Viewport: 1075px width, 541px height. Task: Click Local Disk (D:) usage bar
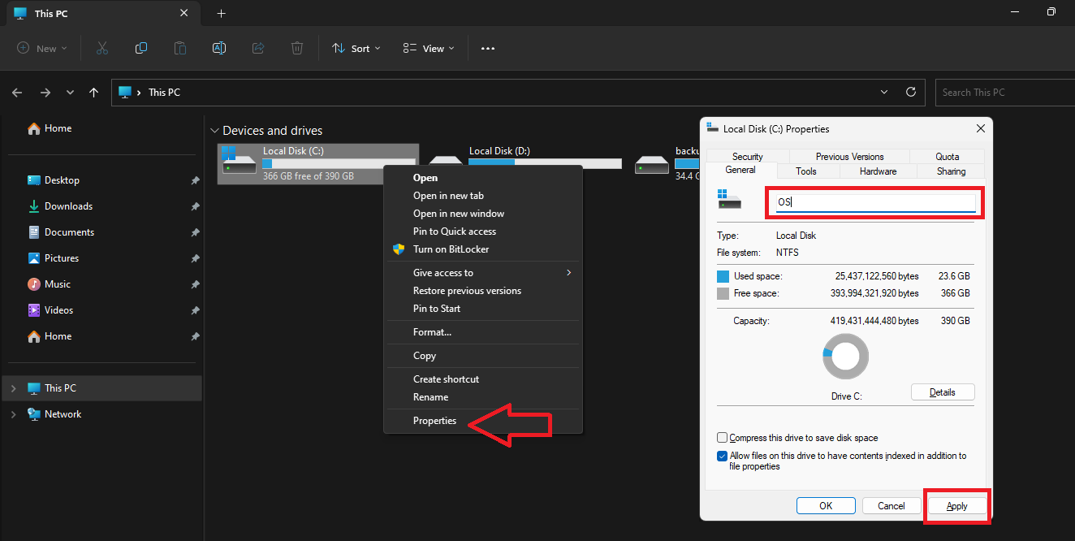pos(545,163)
